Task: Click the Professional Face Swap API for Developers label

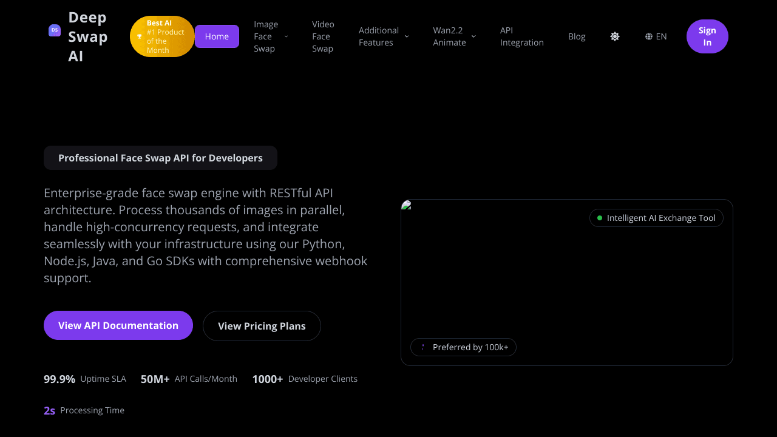Action: tap(160, 158)
